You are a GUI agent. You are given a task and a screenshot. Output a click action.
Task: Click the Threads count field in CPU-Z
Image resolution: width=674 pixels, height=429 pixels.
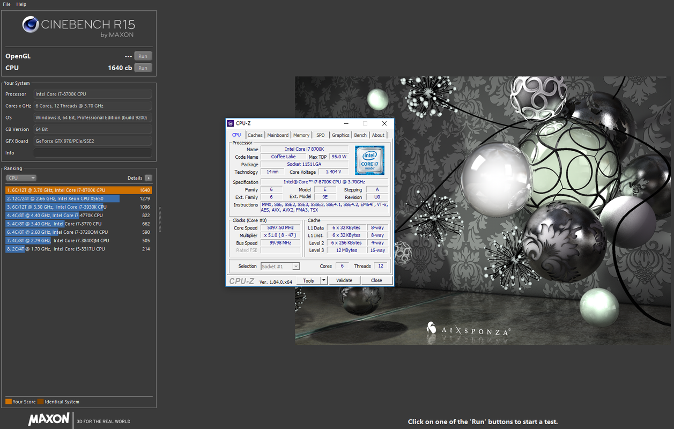click(x=381, y=266)
